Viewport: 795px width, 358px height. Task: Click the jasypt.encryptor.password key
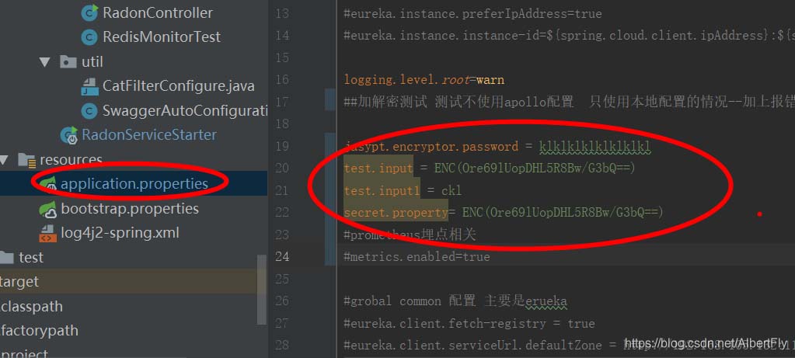point(431,146)
